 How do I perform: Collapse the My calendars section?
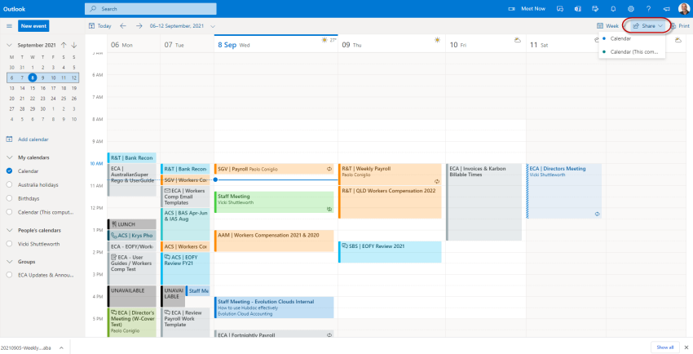9,157
